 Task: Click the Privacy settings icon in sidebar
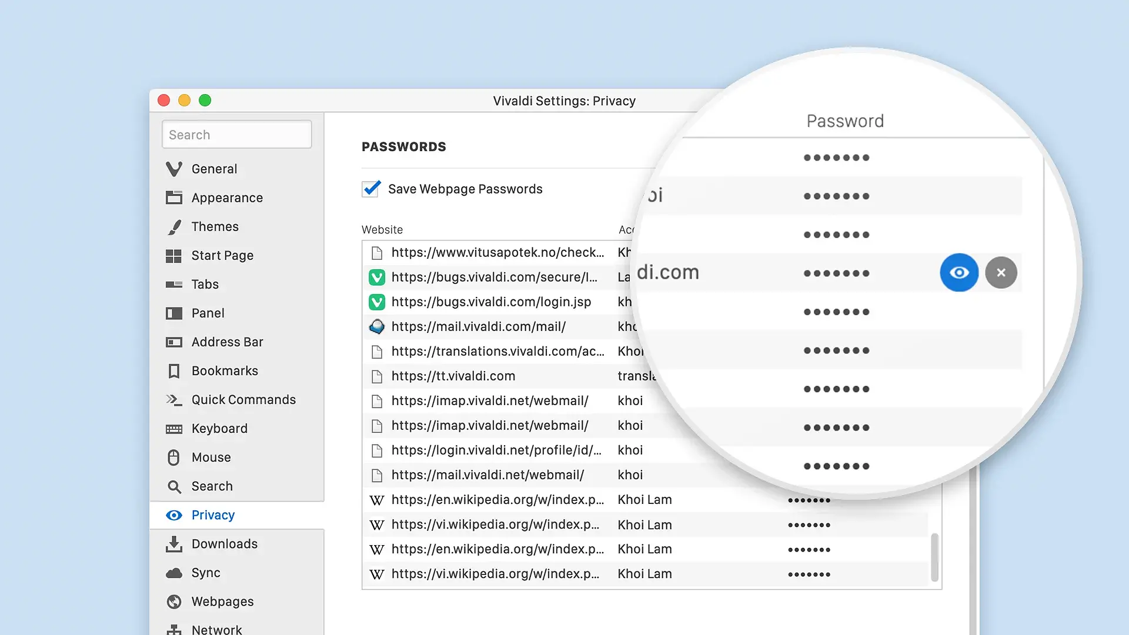(x=175, y=514)
